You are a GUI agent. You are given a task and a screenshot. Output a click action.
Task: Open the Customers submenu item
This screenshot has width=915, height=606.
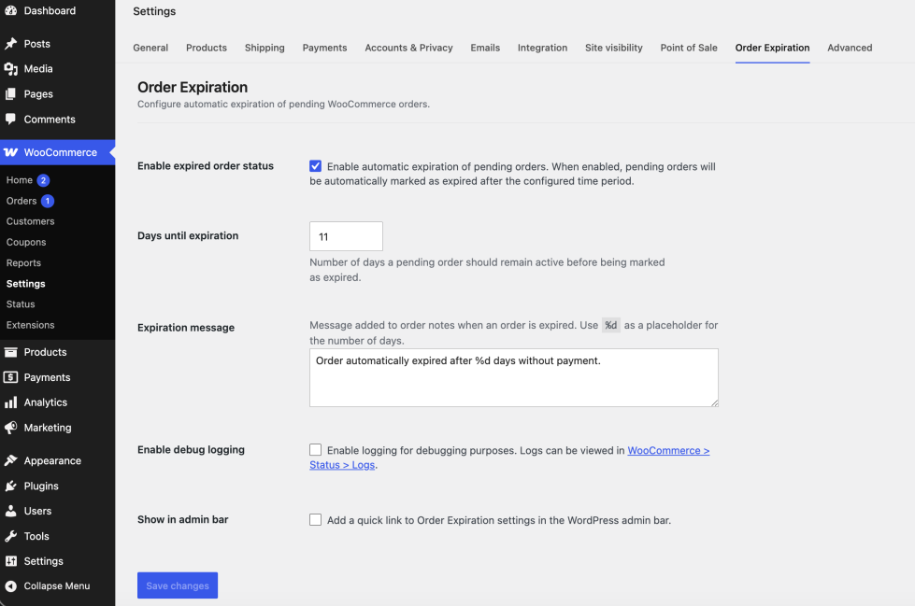coord(30,221)
